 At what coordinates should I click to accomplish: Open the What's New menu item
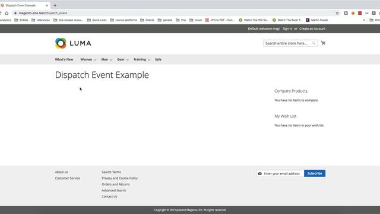click(64, 59)
